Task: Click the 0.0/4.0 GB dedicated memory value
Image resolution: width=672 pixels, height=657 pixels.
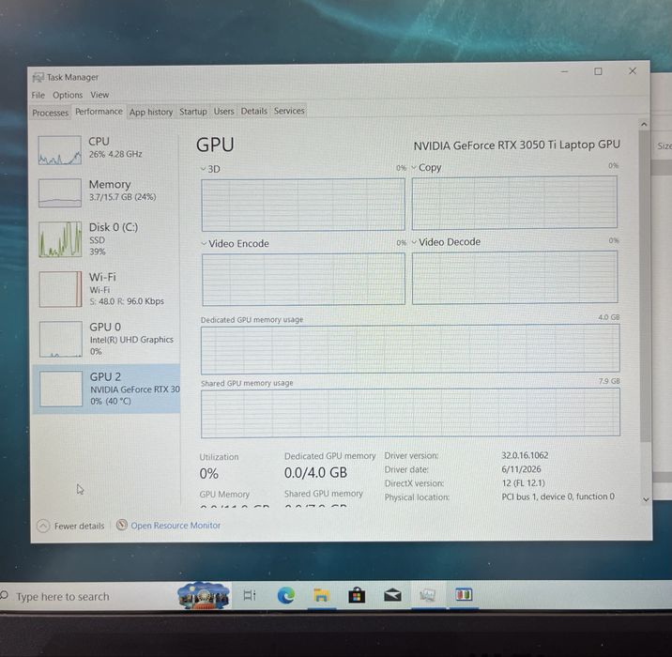Action: pyautogui.click(x=315, y=473)
